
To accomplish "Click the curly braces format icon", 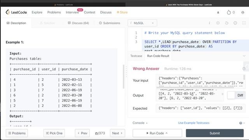I will [218, 23].
